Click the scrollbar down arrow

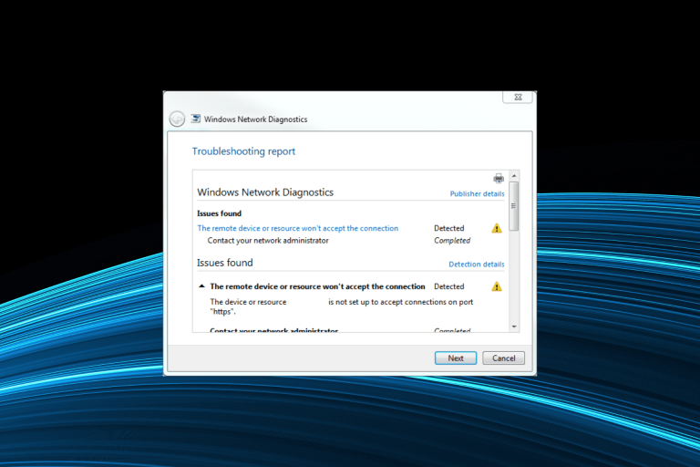514,327
